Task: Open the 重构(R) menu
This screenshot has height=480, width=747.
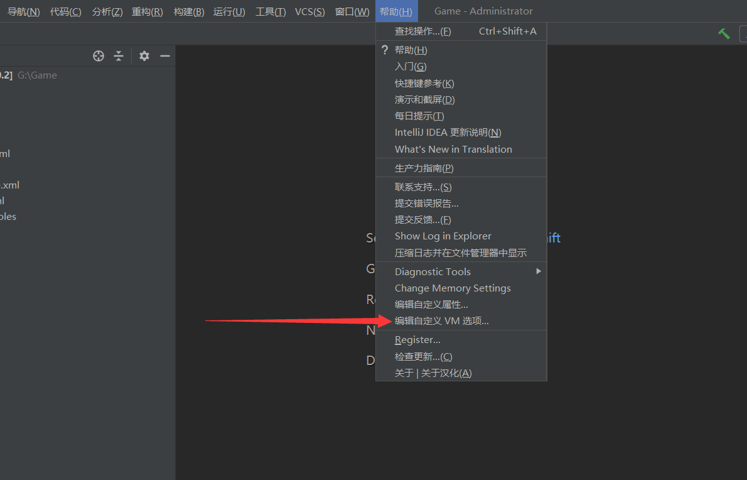Action: point(148,11)
